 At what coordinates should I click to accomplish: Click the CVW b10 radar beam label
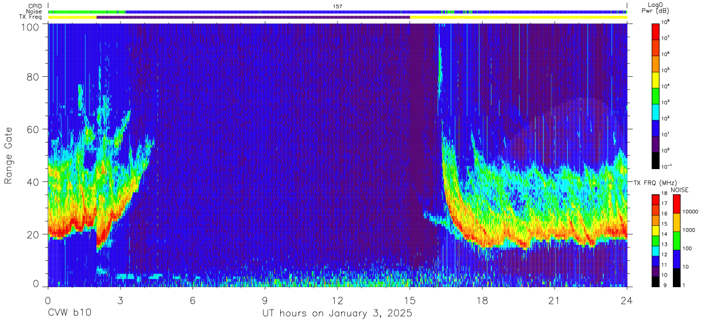click(69, 314)
